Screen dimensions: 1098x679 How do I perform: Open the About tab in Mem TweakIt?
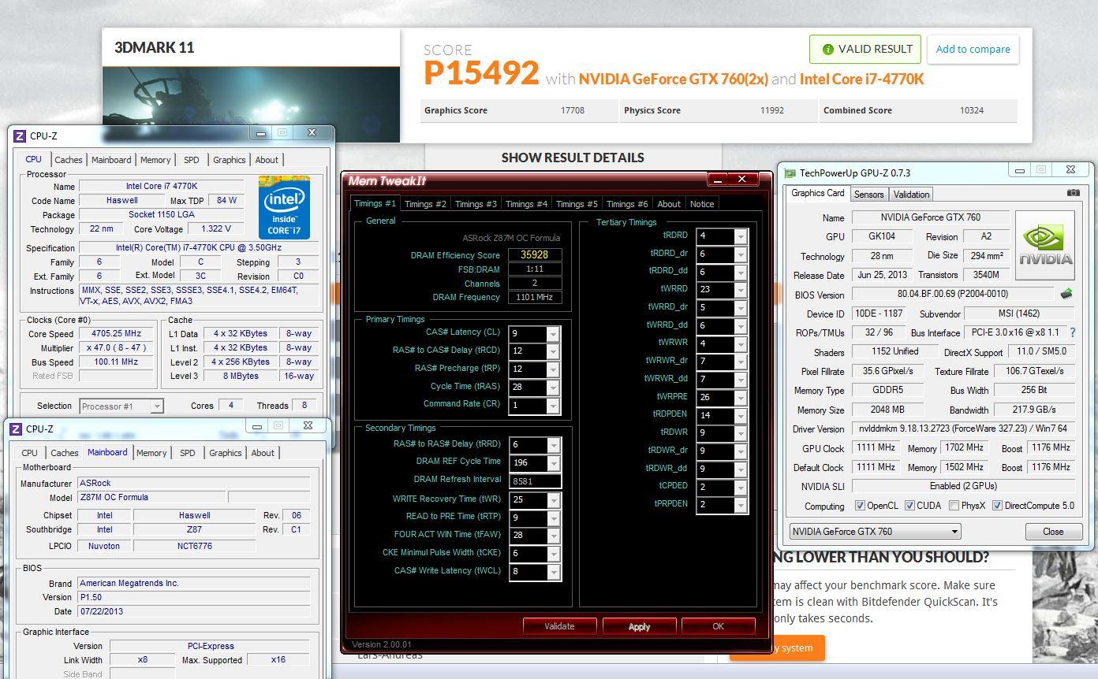pyautogui.click(x=669, y=204)
